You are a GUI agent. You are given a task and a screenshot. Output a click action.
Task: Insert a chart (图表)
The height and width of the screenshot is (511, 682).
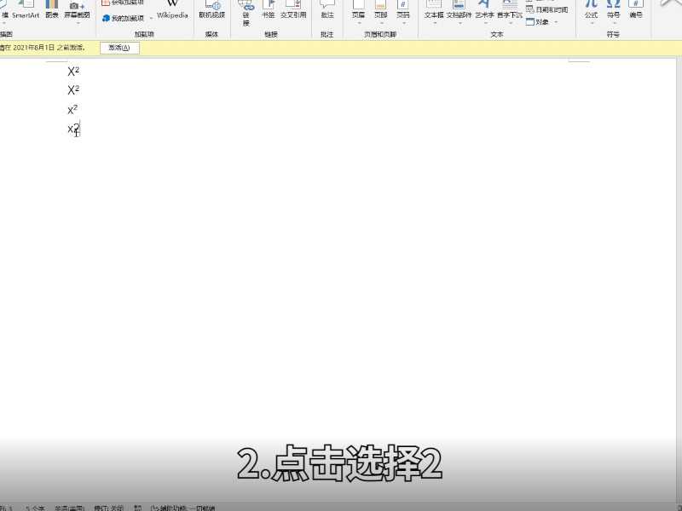51,9
